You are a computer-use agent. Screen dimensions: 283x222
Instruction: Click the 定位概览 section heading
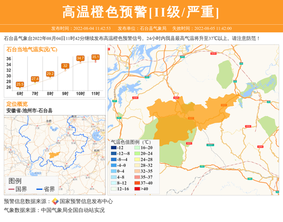pyautogui.click(x=17, y=104)
